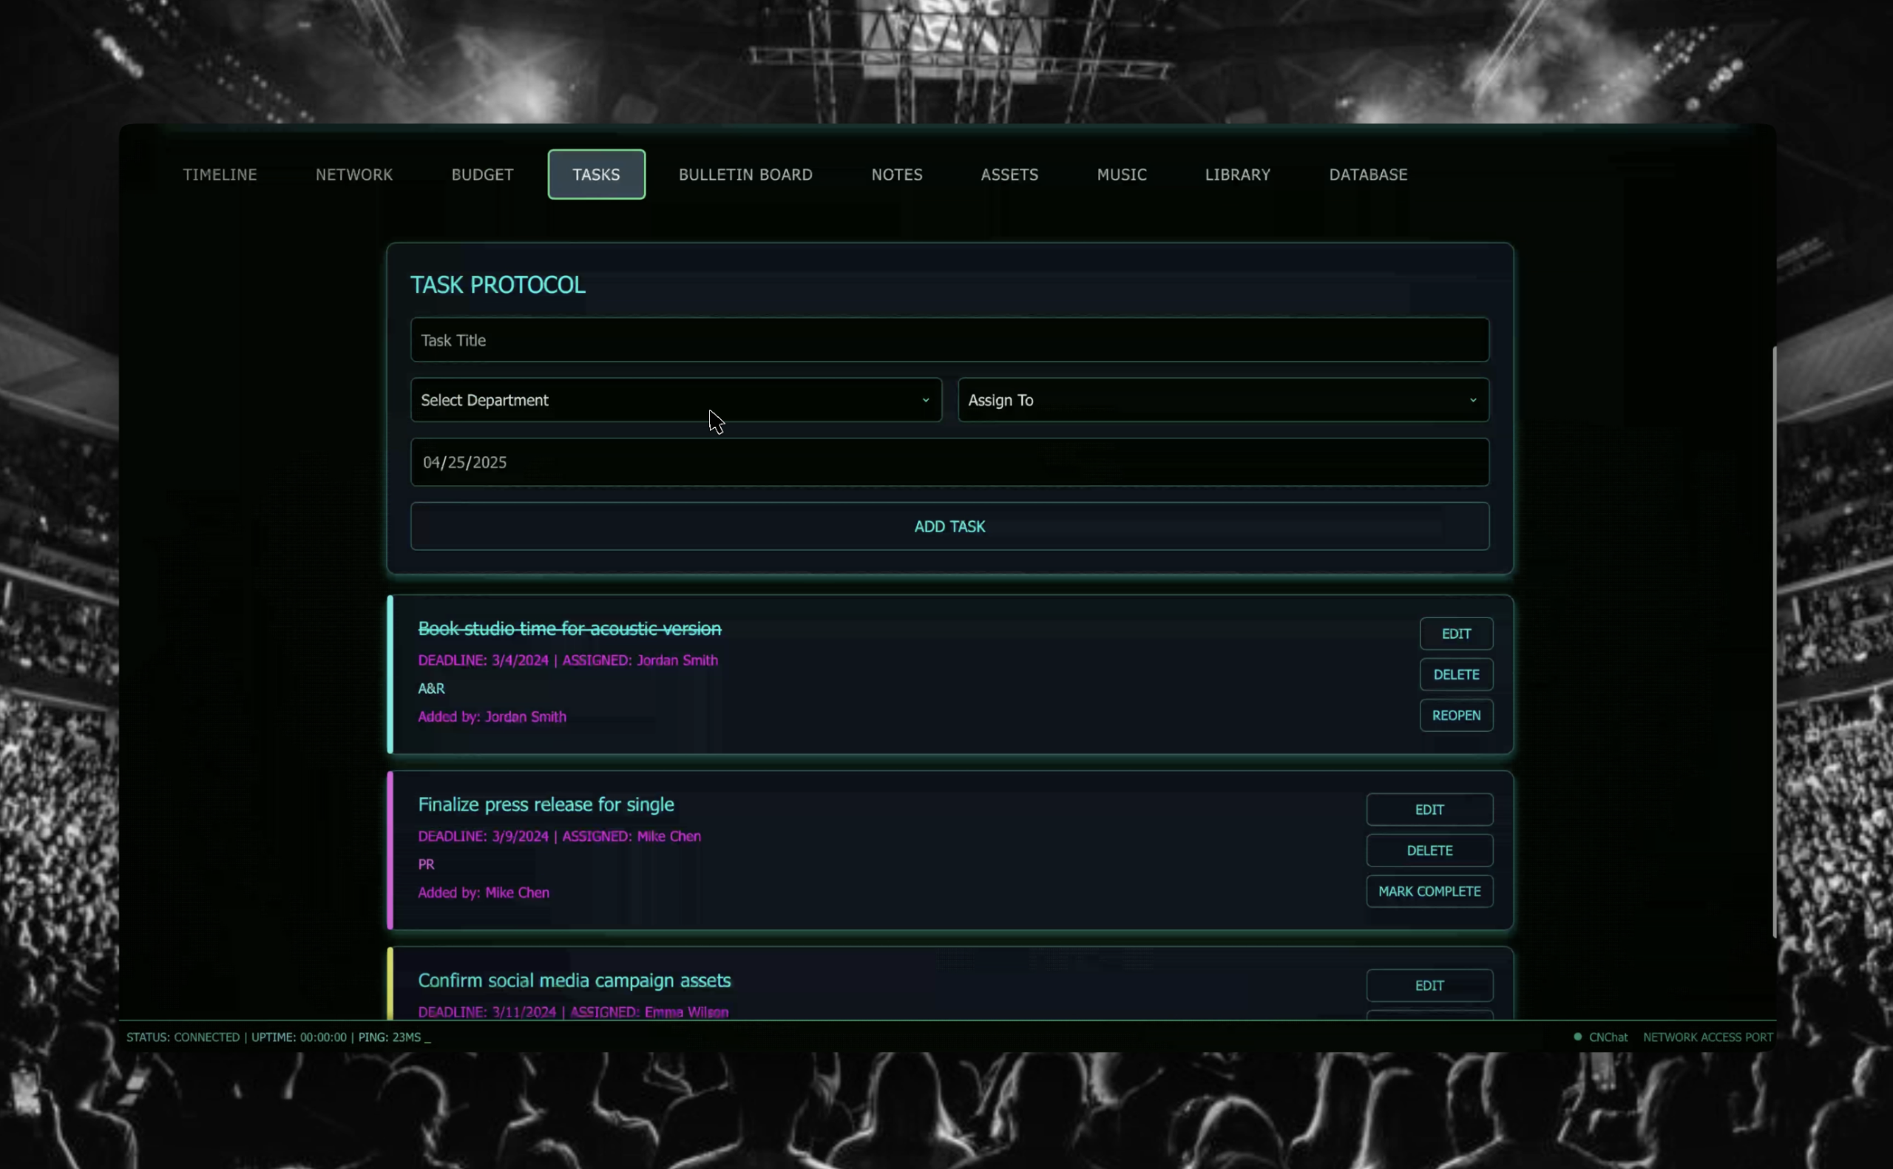Expand the Assign To dropdown
1893x1169 pixels.
pyautogui.click(x=1223, y=400)
